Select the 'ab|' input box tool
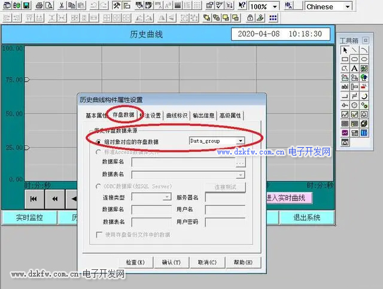This screenshot has width=383, height=289. pyautogui.click(x=345, y=87)
